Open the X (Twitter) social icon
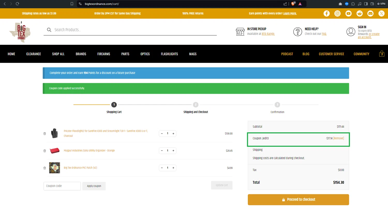 (382, 13)
